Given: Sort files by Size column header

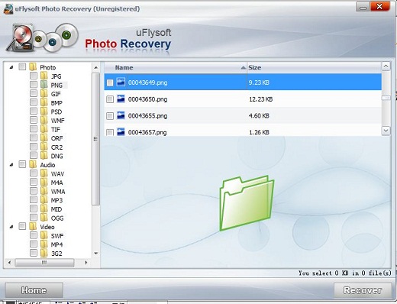Looking at the screenshot, I should tap(315, 68).
